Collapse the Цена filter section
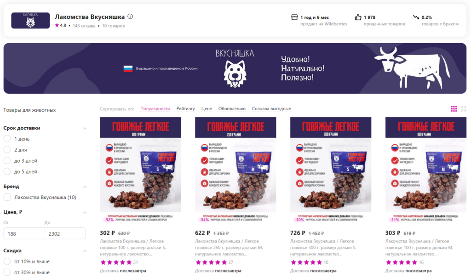 (85, 212)
